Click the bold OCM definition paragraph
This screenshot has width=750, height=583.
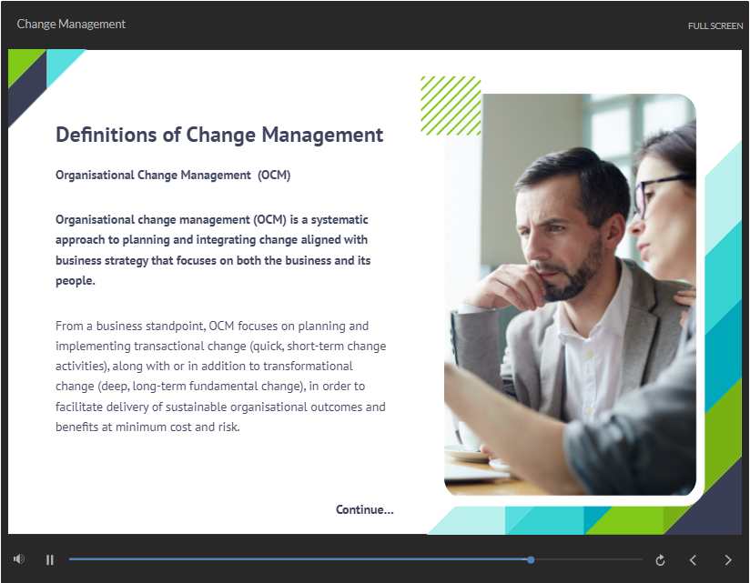pyautogui.click(x=213, y=250)
